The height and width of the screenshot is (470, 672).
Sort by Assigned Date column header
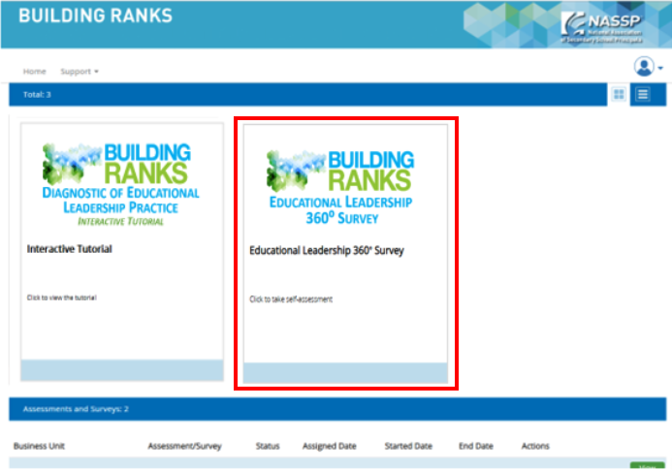(329, 446)
